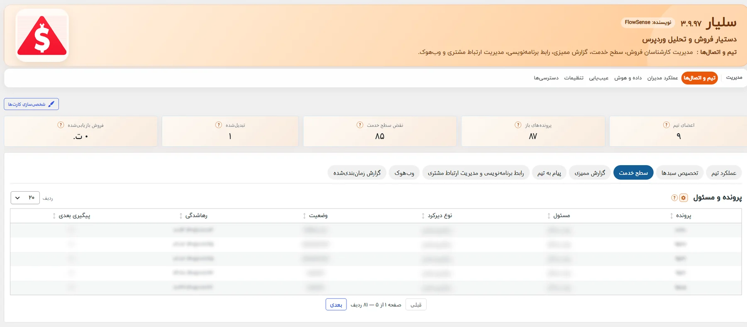Open help icon beside فروش بازیابی‌شده card

[x=61, y=125]
